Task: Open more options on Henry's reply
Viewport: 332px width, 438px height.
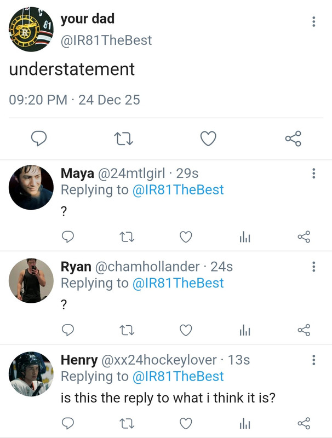Action: (x=313, y=360)
